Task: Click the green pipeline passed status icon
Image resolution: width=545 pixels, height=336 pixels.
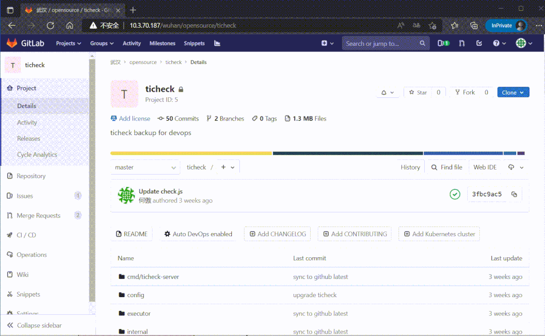Action: click(455, 194)
